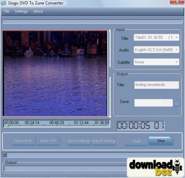Click timeline mark 01:12:44
This screenshot has height=178, width=185.
click(x=81, y=123)
